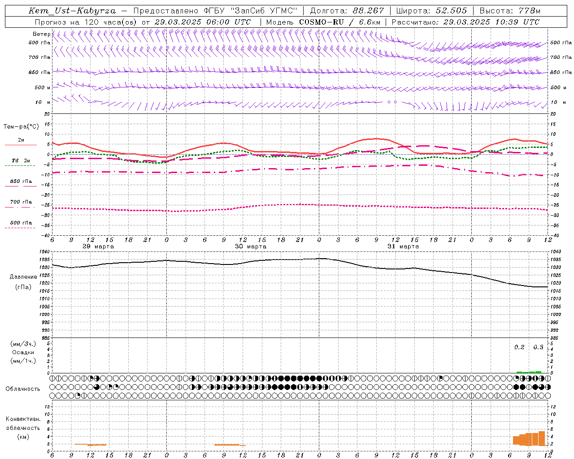Select forecast start time "29.03.2025 06:00 UTC"
Image resolution: width=574 pixels, height=459 pixels.
[202, 22]
